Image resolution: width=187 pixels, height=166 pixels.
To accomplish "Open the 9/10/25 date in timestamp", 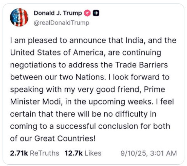I will coord(133,153).
